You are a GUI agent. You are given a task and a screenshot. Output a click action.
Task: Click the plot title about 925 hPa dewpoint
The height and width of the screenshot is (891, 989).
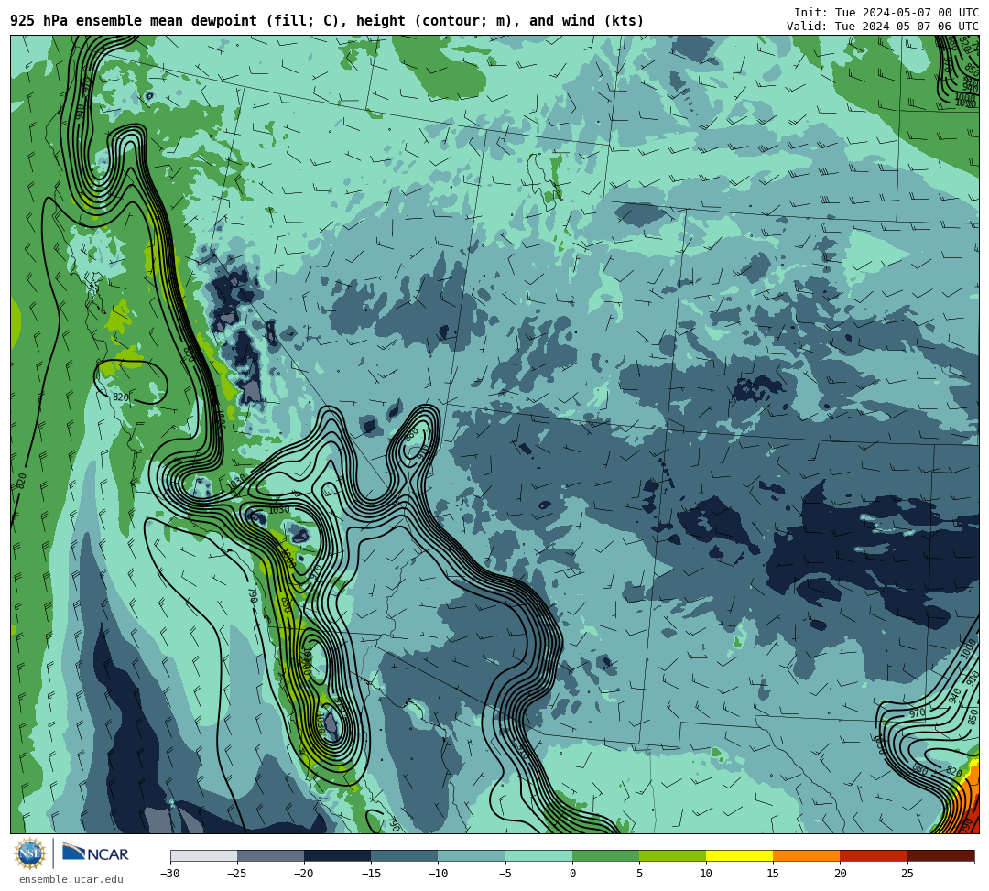pos(327,21)
